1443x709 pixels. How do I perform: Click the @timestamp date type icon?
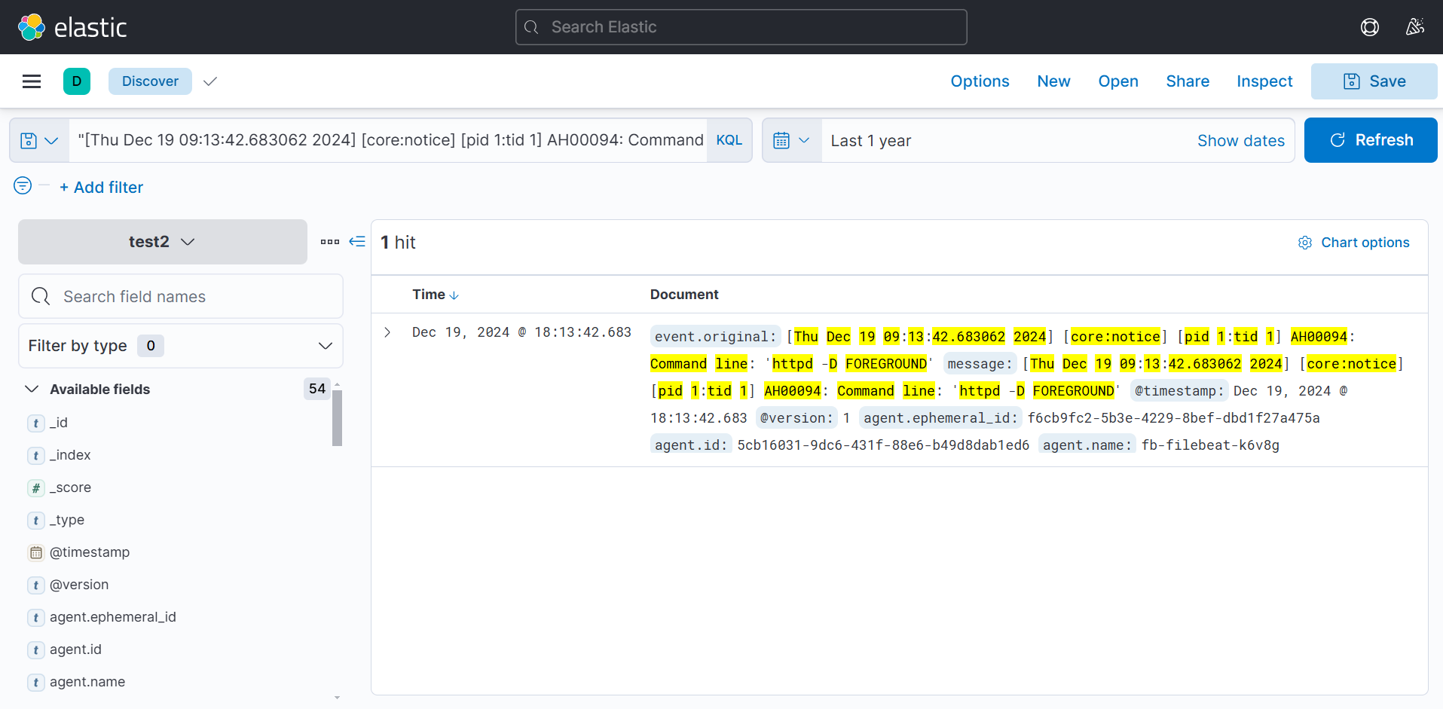[35, 553]
